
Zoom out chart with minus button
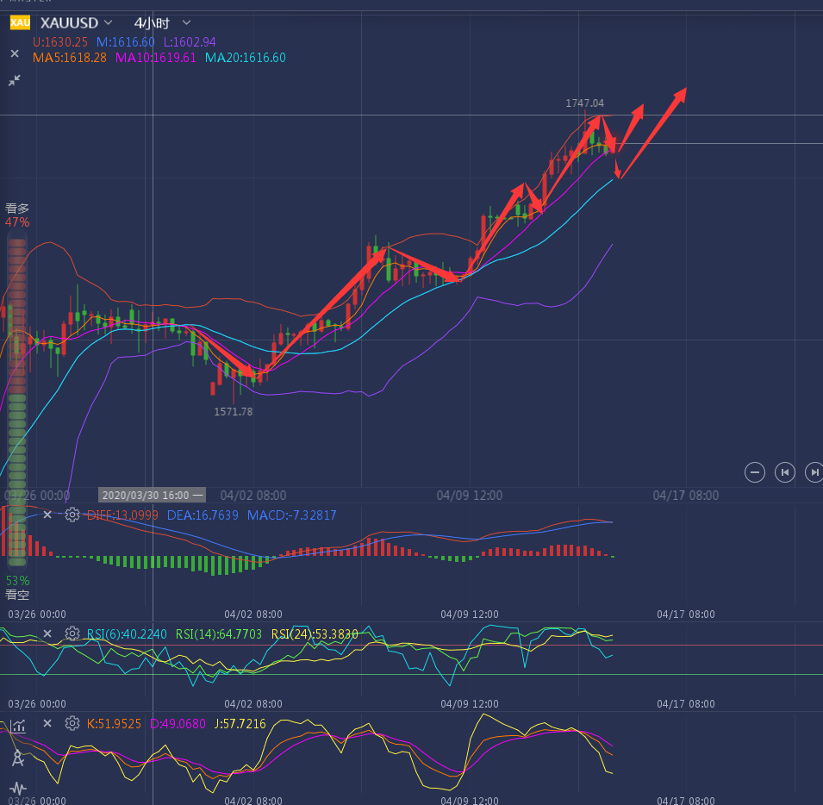[x=755, y=471]
